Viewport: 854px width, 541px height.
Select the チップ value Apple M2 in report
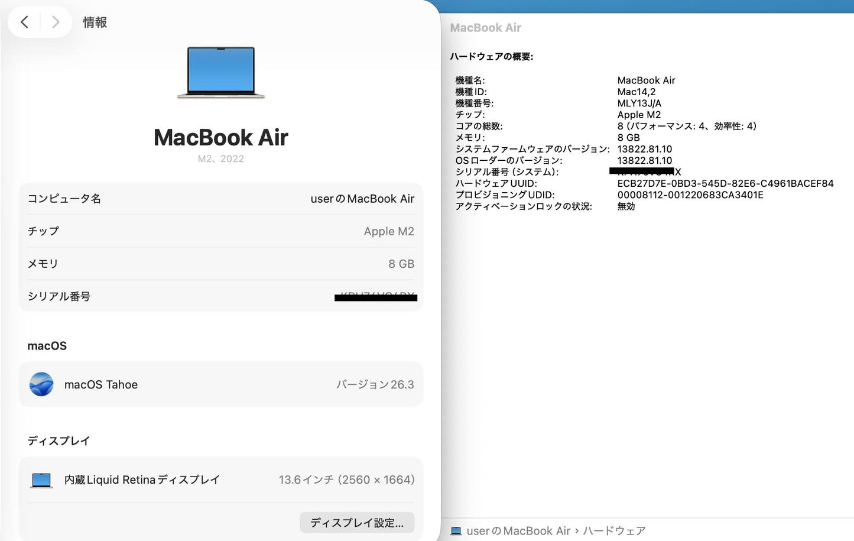coord(639,115)
